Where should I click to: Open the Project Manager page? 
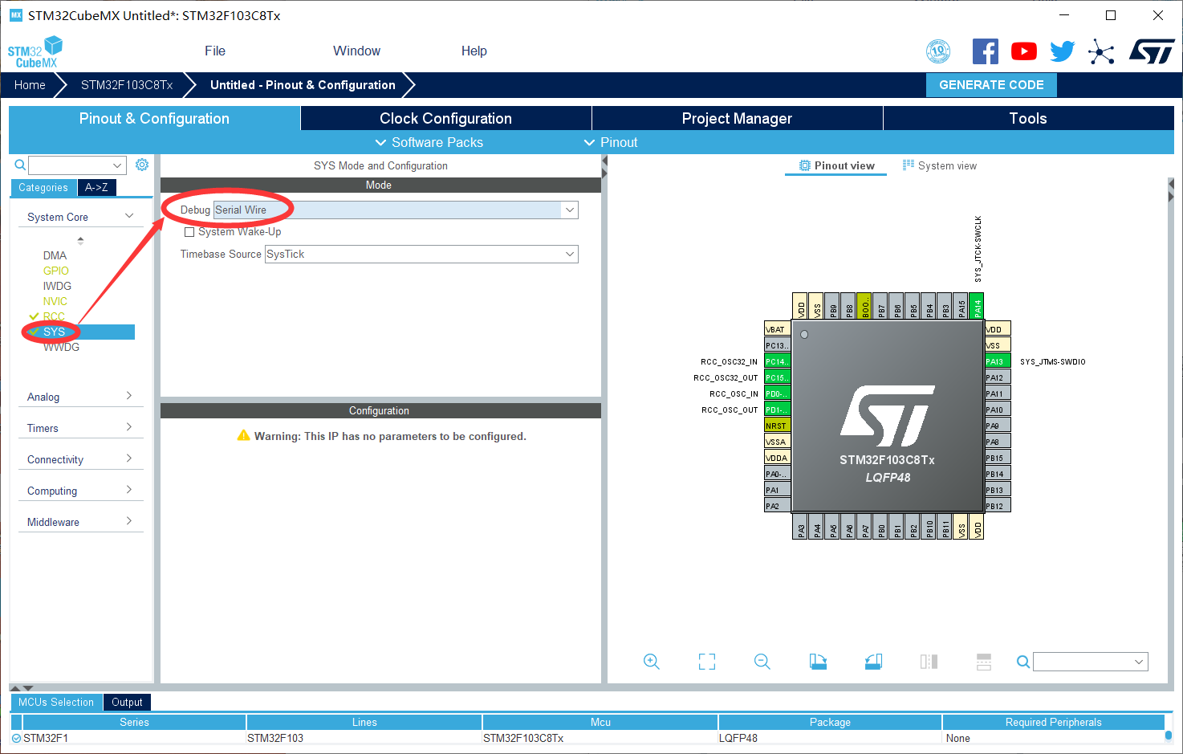pyautogui.click(x=736, y=118)
